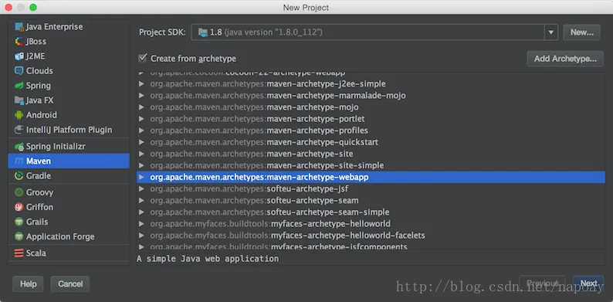Click the New... SDK button
The image size is (613, 302).
[581, 32]
